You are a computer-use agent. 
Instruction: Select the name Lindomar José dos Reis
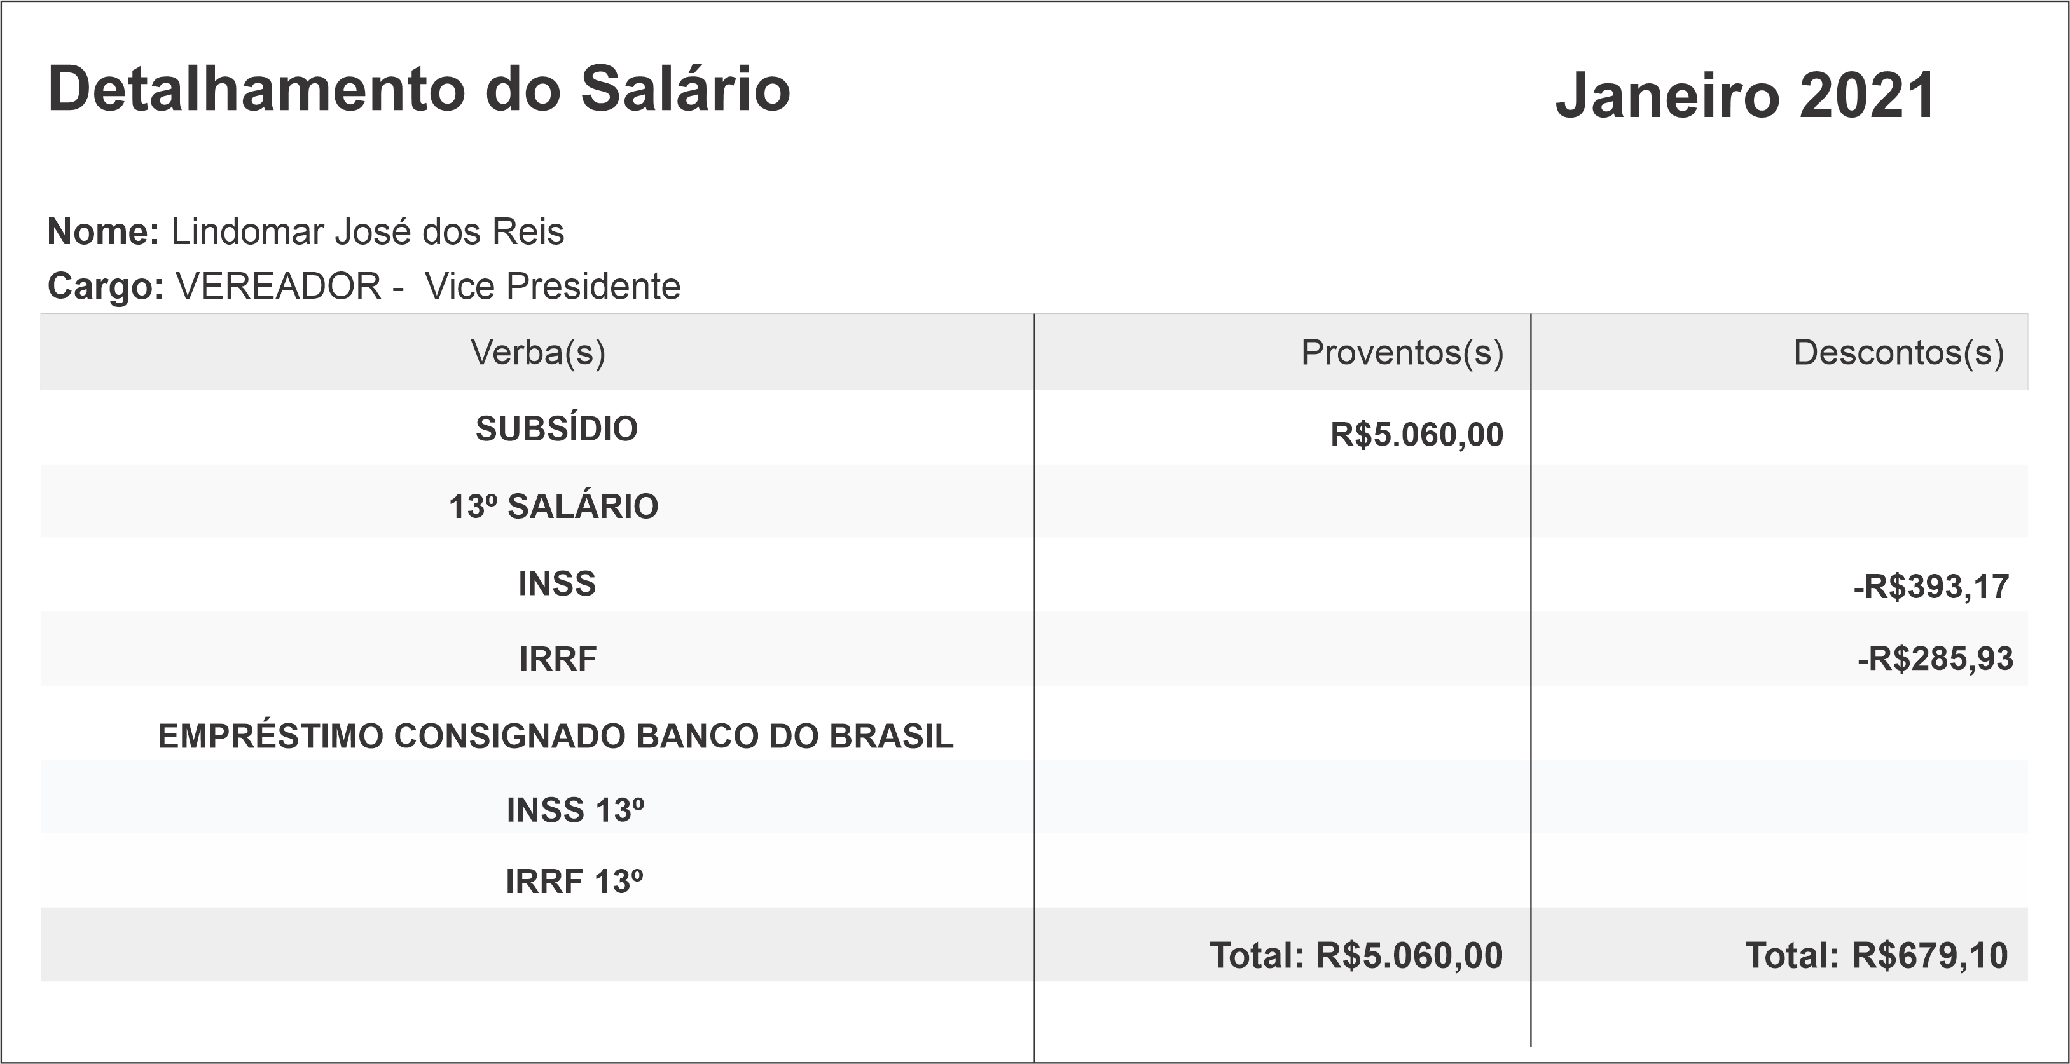[x=367, y=232]
